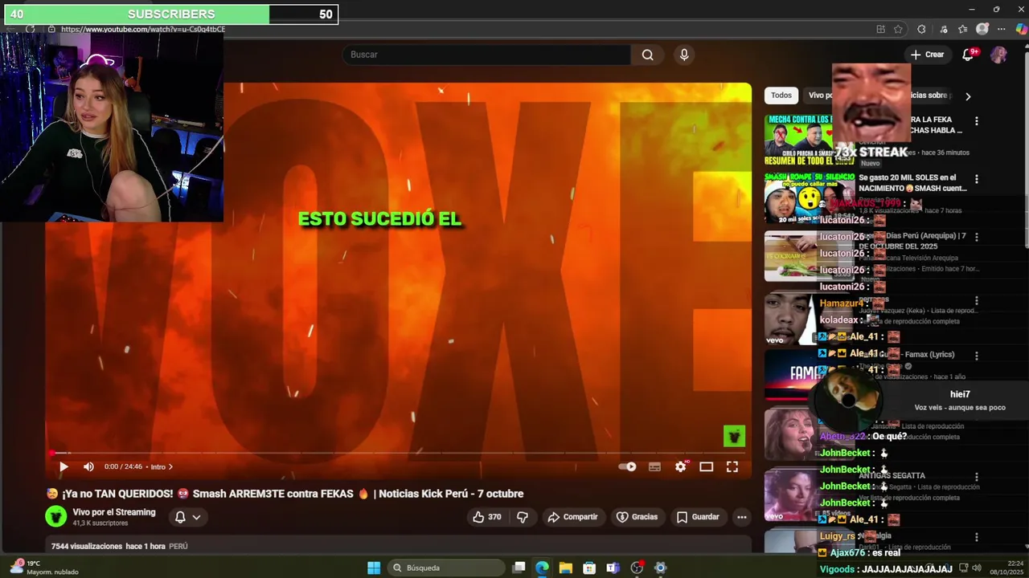The width and height of the screenshot is (1029, 578).
Task: Click the green channel watermark in video
Action: (734, 436)
